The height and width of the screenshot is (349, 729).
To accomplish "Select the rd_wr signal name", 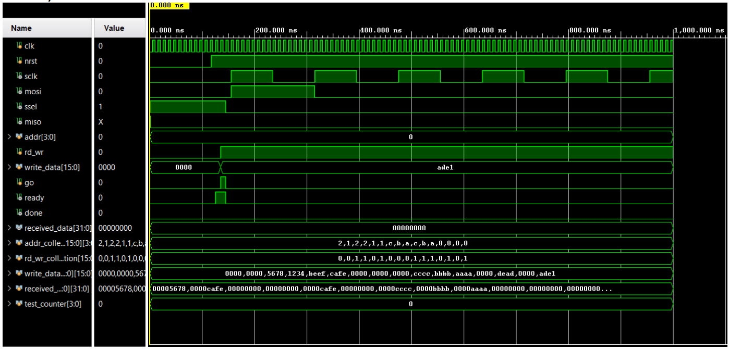I will [34, 152].
